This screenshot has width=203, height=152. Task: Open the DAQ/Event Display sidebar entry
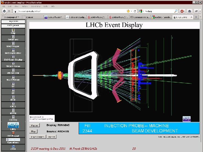coord(13,58)
